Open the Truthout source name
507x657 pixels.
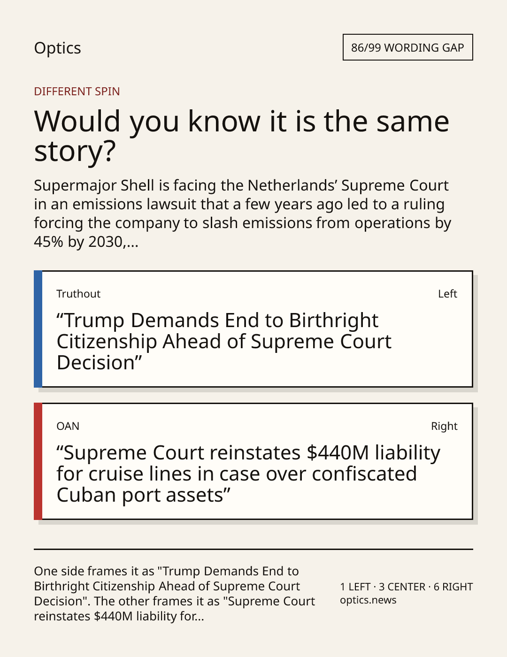pos(78,294)
